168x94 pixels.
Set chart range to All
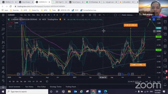pyautogui.click(x=41, y=81)
